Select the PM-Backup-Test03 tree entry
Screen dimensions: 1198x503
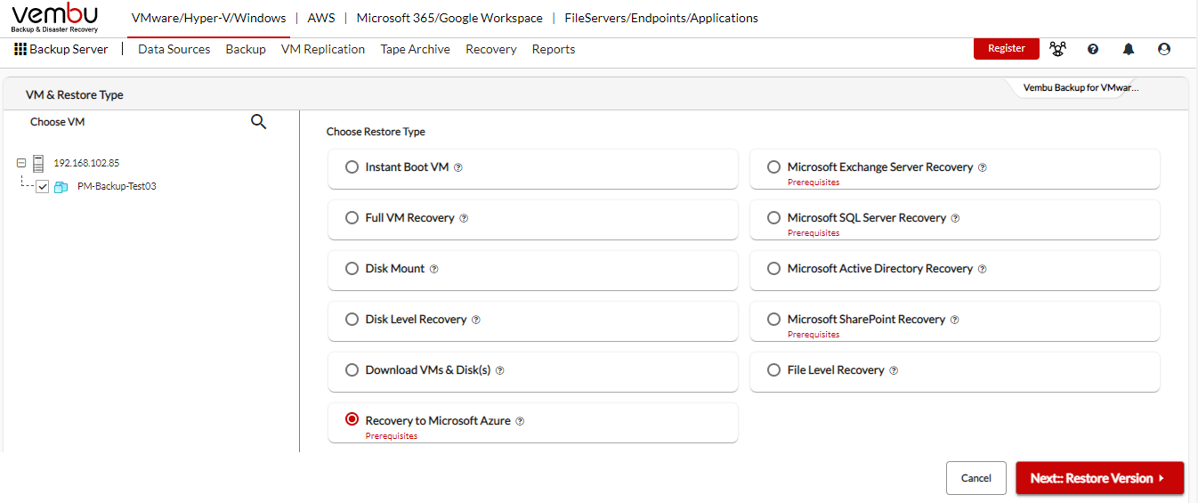coord(117,187)
